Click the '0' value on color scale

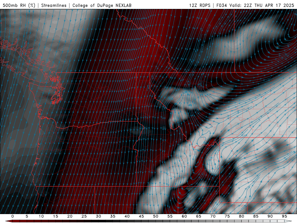click(13, 216)
